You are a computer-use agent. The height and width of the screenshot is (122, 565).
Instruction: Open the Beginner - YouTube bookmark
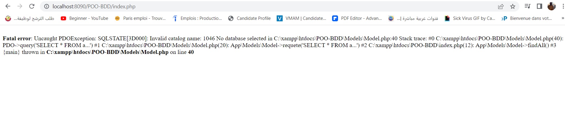[x=85, y=18]
